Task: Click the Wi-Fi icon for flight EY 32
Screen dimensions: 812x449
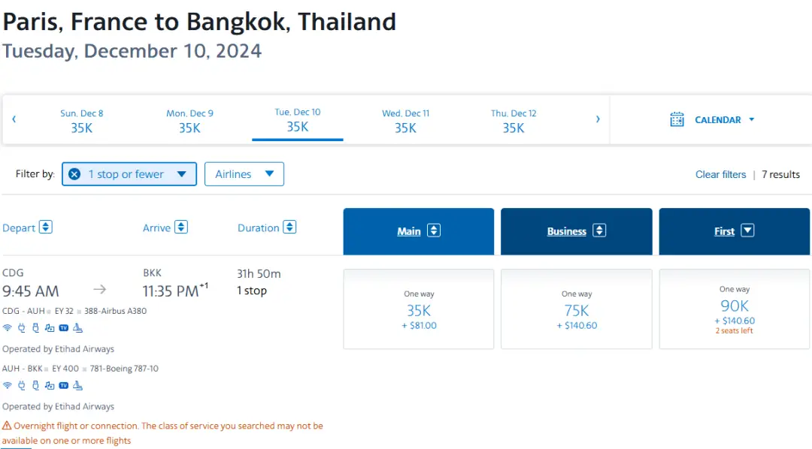Action: (7, 327)
